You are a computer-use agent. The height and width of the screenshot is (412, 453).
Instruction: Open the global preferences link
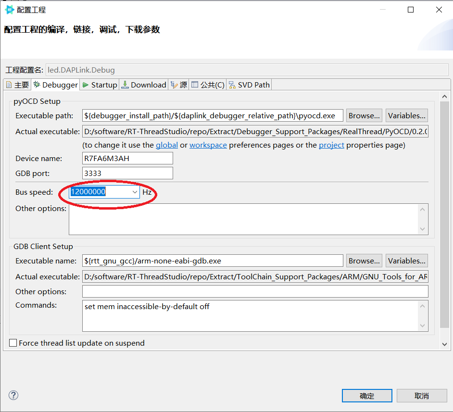167,145
